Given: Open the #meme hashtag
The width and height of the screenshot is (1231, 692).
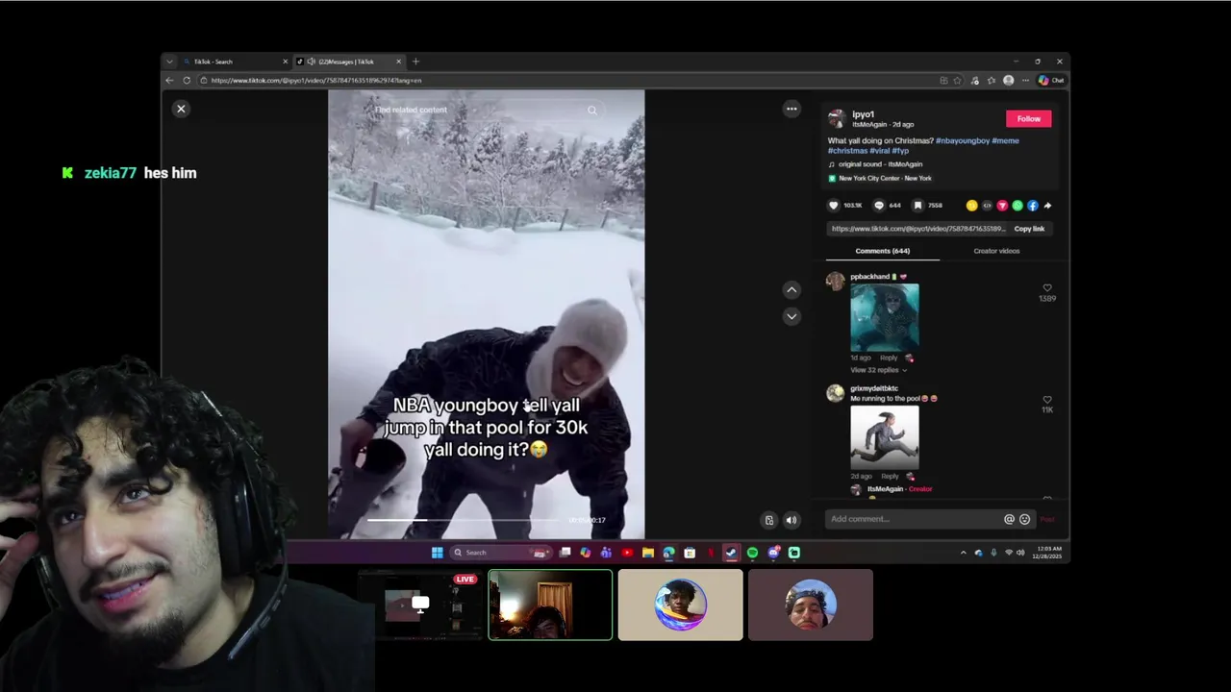Looking at the screenshot, I should point(1005,140).
